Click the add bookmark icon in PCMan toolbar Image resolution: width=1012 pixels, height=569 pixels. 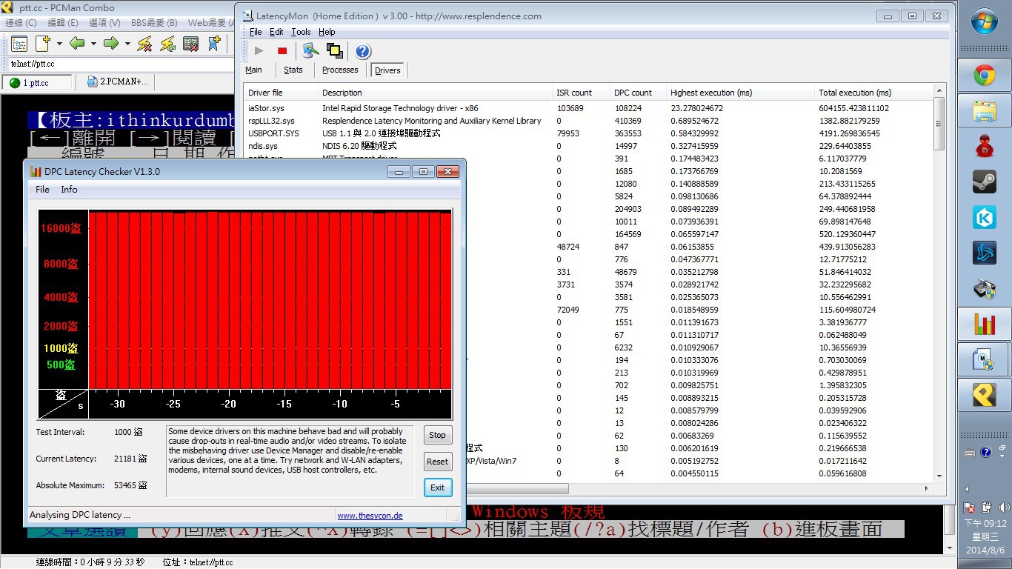pos(214,44)
